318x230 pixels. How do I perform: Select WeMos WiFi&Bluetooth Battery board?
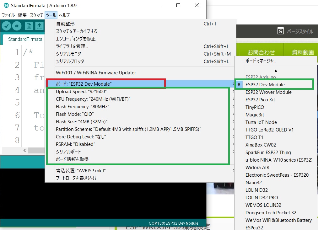coord(276,220)
